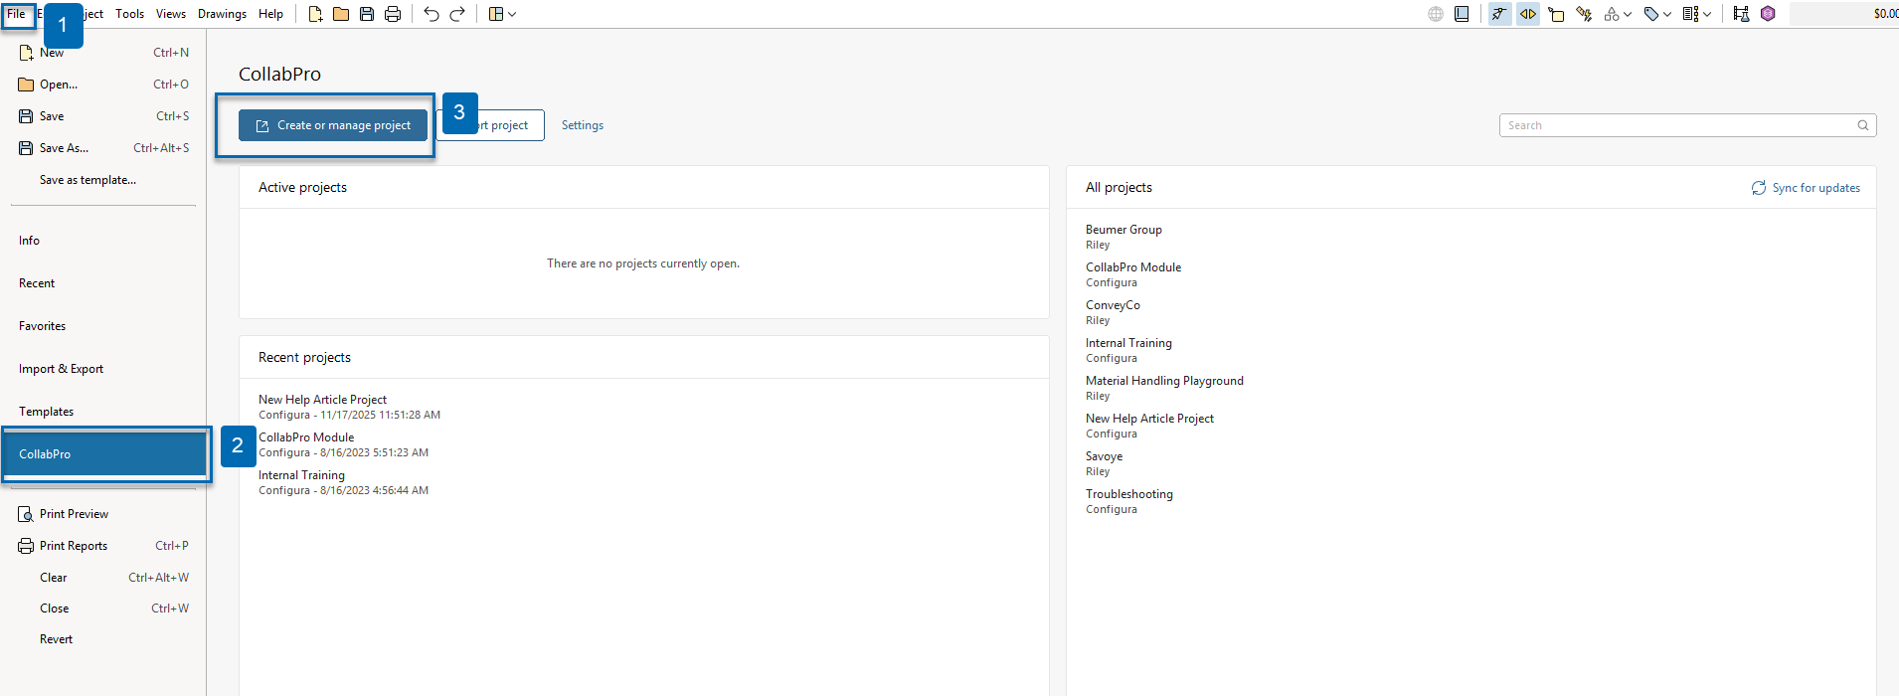Click the new document toolbar icon

315,14
